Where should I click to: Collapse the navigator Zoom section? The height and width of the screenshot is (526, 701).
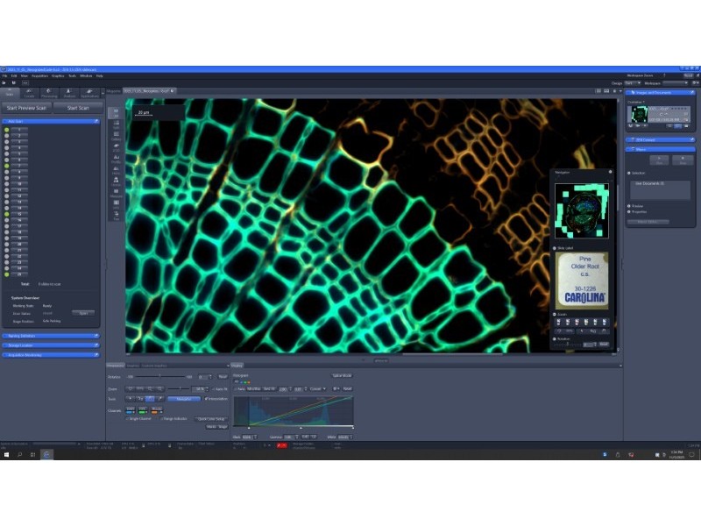click(x=555, y=315)
